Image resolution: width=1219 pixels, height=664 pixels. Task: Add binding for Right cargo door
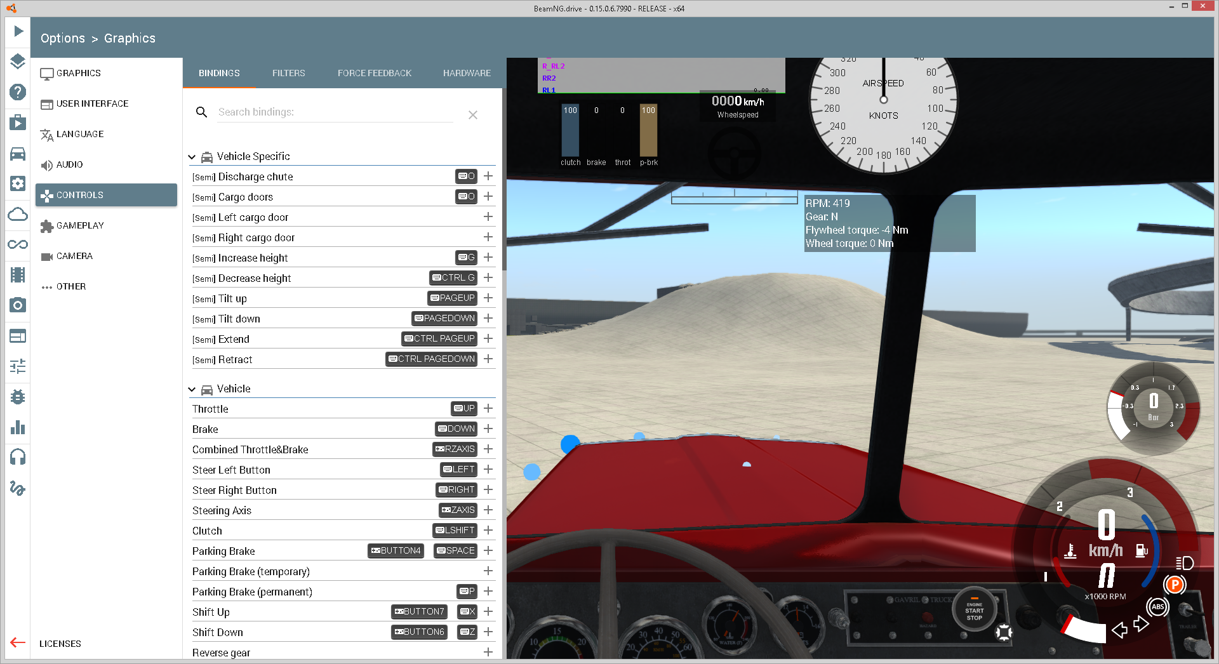pos(488,237)
